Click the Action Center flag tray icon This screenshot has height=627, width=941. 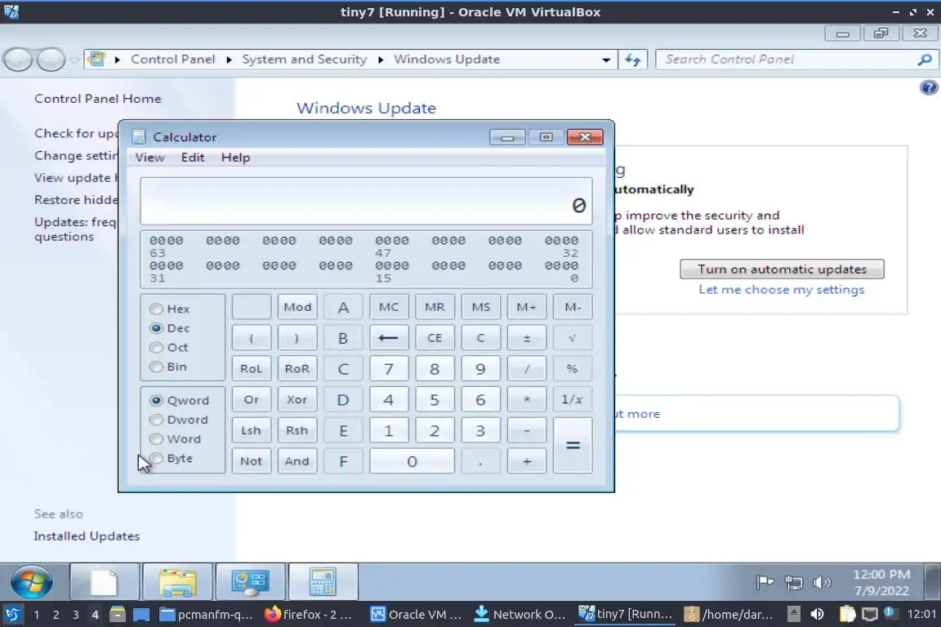click(765, 582)
